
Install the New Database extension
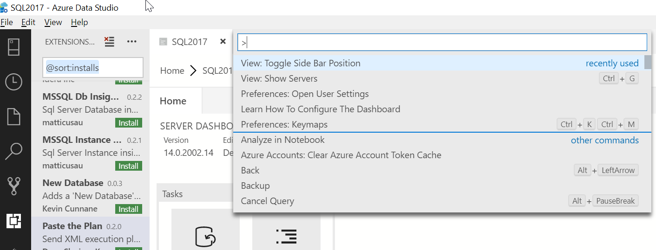click(x=128, y=209)
